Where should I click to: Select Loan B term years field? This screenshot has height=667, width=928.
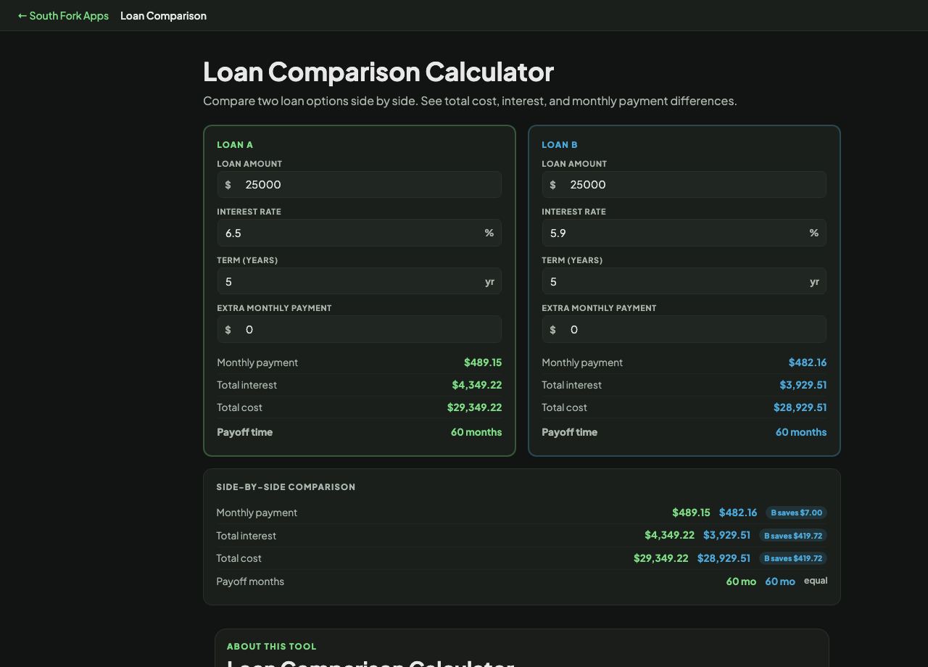(684, 281)
